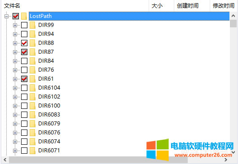Screen dimensions: 238x164
Task: Click the DIR87 folder icon
Action: [32, 52]
